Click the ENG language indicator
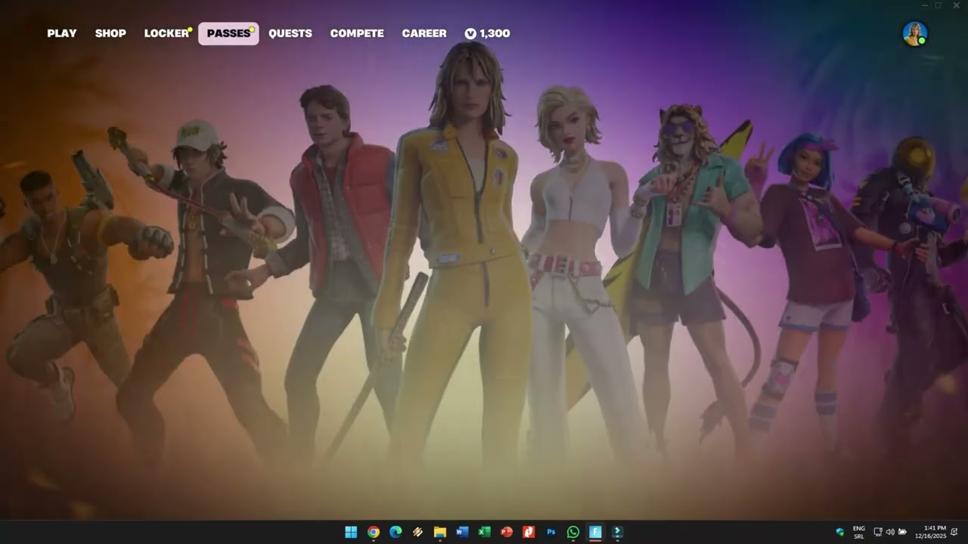 pyautogui.click(x=859, y=532)
